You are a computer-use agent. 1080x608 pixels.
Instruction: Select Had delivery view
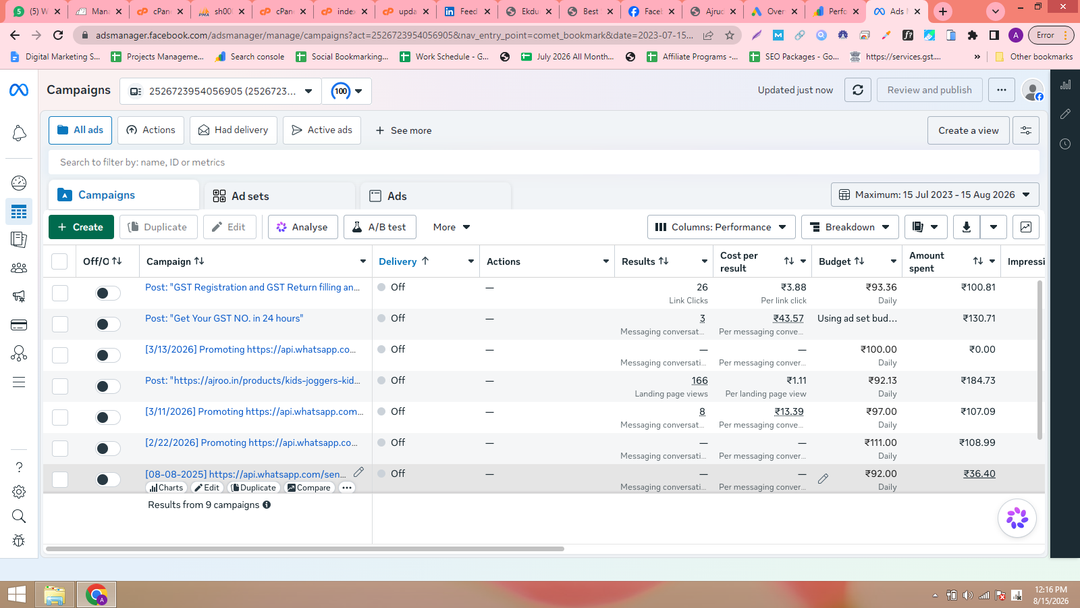[x=233, y=130]
